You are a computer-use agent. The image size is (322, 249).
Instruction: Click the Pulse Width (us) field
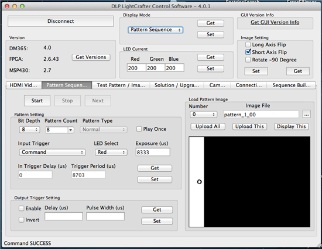point(105,216)
